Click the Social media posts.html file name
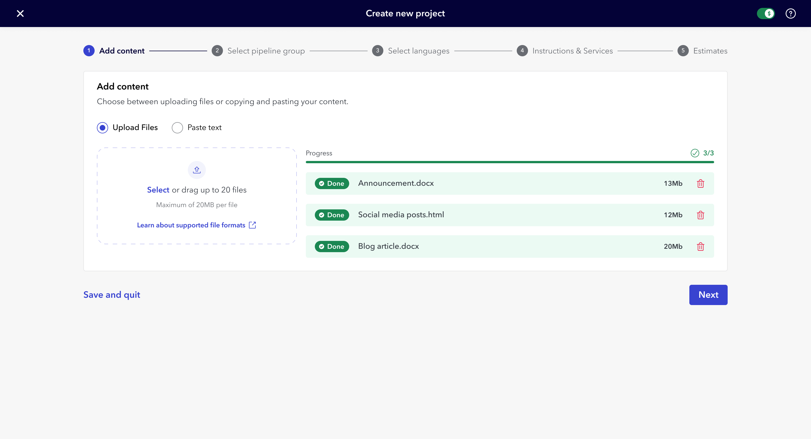 [x=401, y=215]
